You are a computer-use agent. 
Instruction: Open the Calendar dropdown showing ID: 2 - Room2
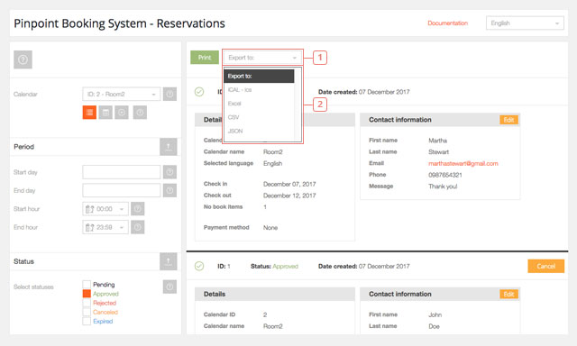[122, 94]
